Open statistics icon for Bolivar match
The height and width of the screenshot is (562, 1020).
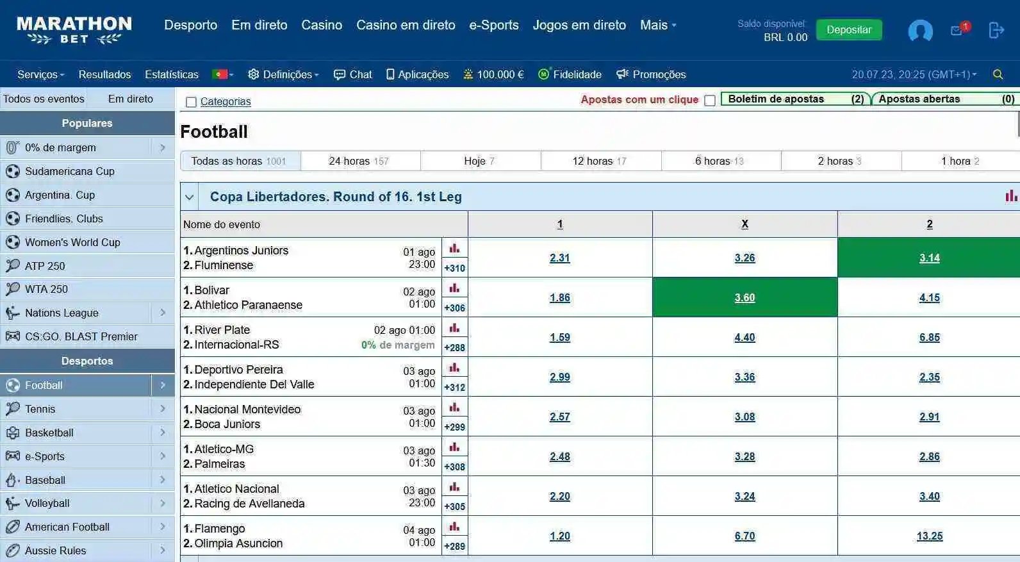click(454, 288)
